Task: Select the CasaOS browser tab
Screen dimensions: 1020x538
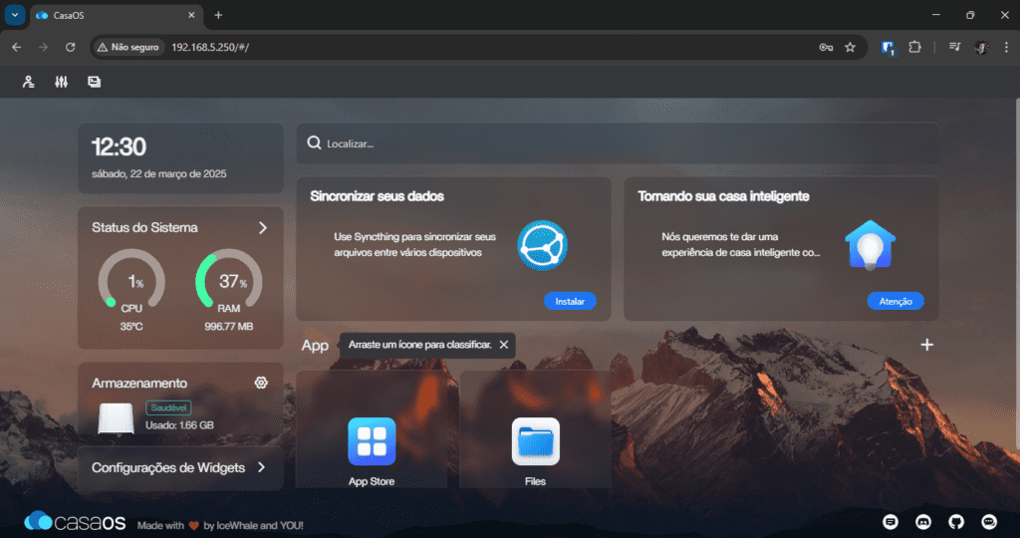Action: pyautogui.click(x=118, y=15)
